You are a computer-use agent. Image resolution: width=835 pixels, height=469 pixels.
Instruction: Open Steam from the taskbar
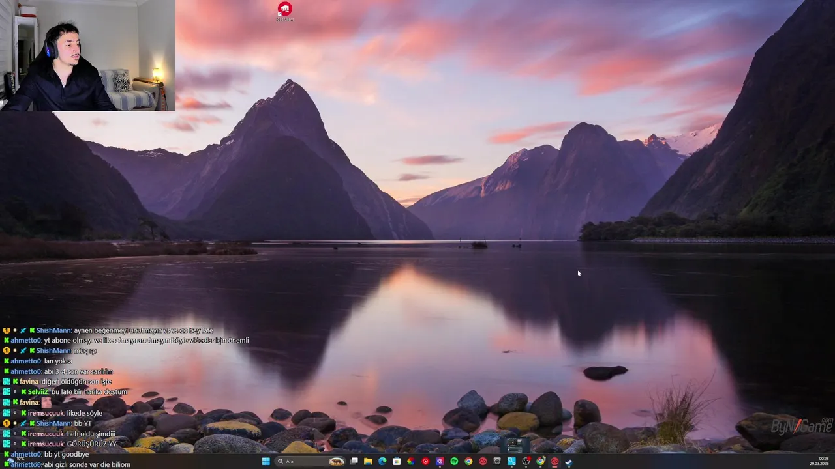(x=569, y=461)
